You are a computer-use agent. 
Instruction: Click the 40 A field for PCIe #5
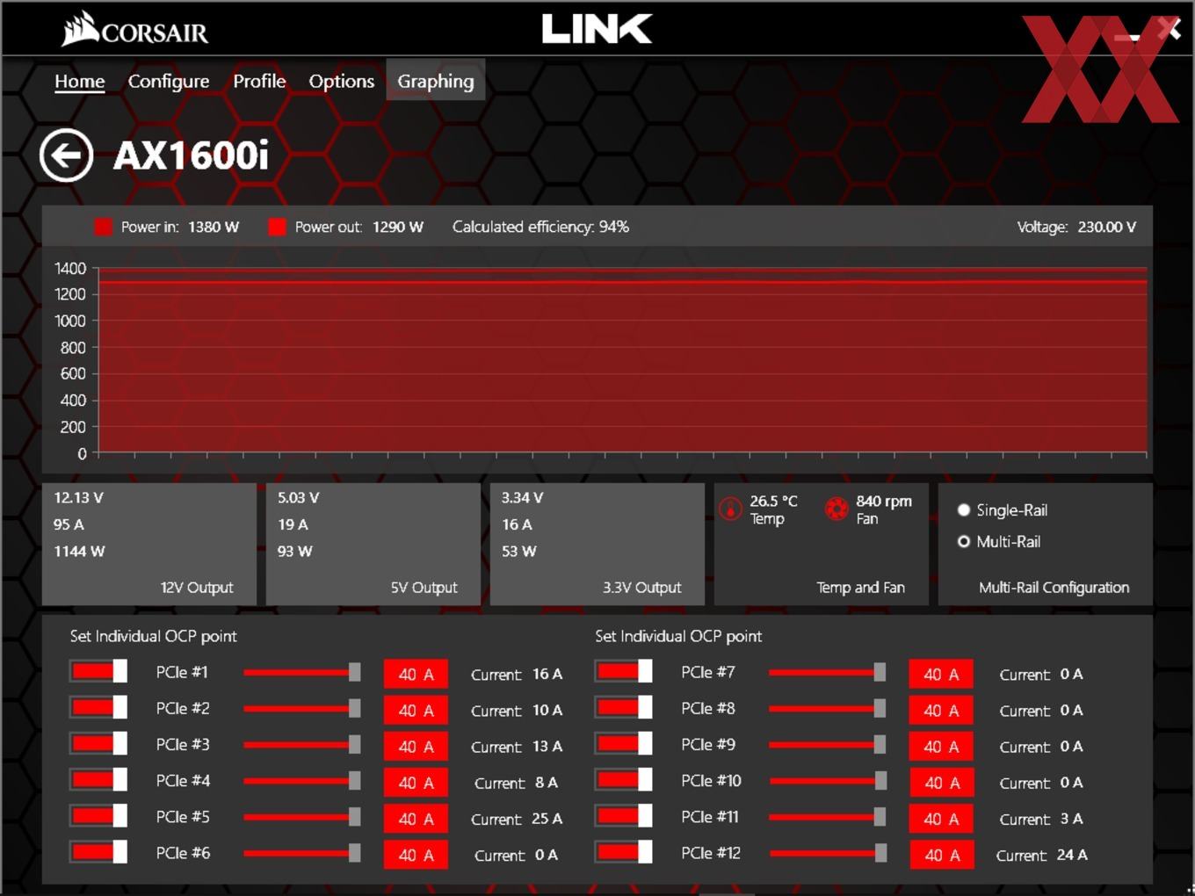click(x=416, y=818)
